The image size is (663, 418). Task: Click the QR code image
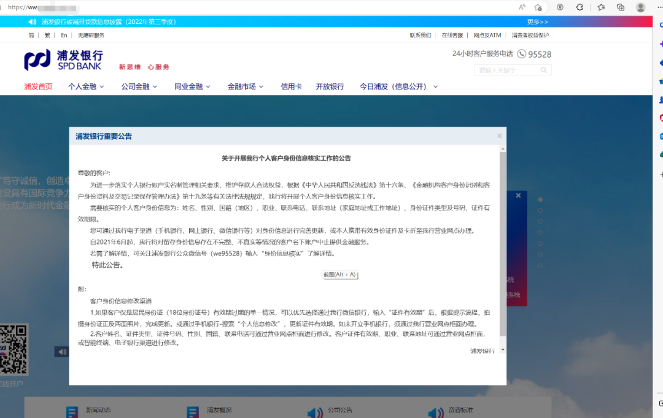(x=14, y=349)
